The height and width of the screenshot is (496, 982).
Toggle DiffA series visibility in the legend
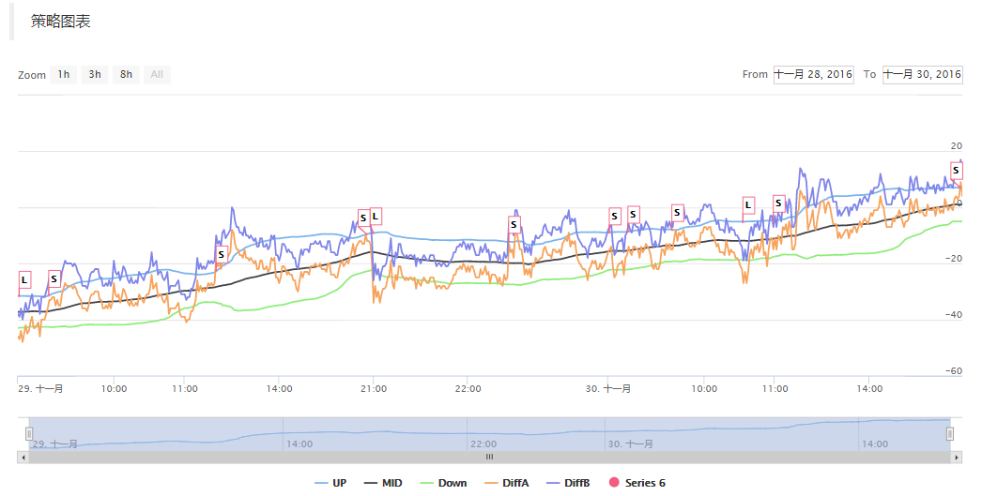(x=507, y=483)
